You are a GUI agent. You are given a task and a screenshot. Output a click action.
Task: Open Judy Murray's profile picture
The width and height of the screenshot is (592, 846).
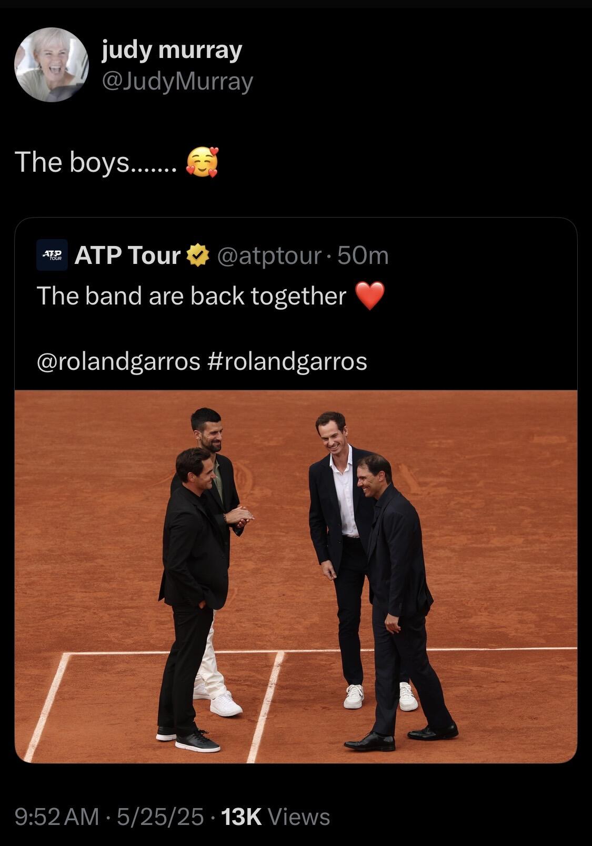tap(51, 65)
